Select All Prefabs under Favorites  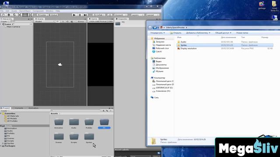[x=12, y=121]
